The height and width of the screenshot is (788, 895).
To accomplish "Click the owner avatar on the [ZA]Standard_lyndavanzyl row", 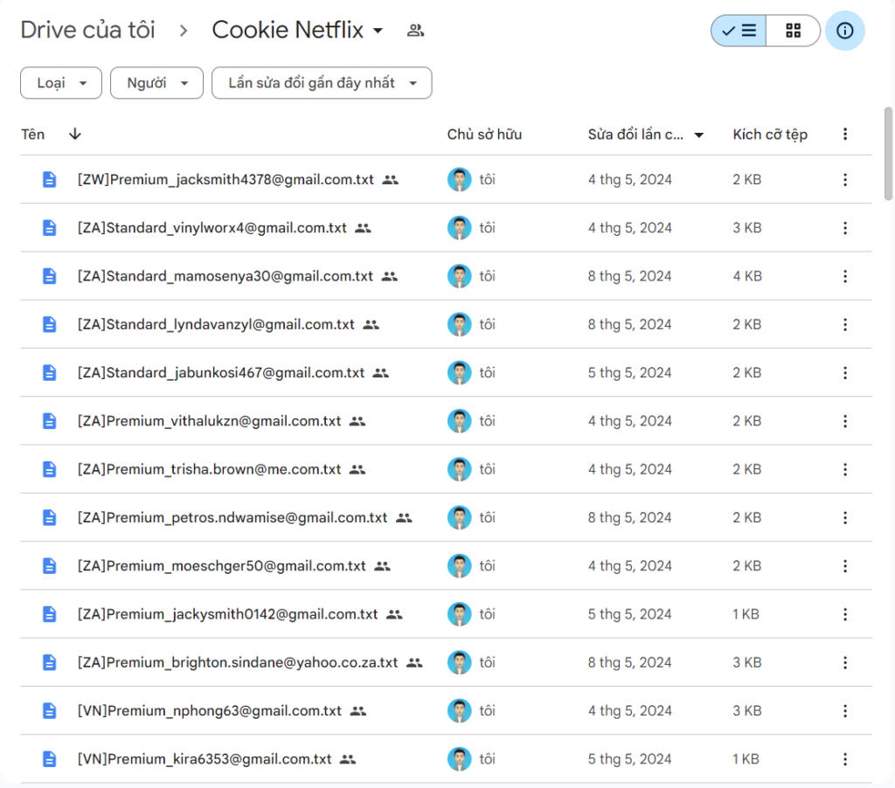I will tap(459, 325).
